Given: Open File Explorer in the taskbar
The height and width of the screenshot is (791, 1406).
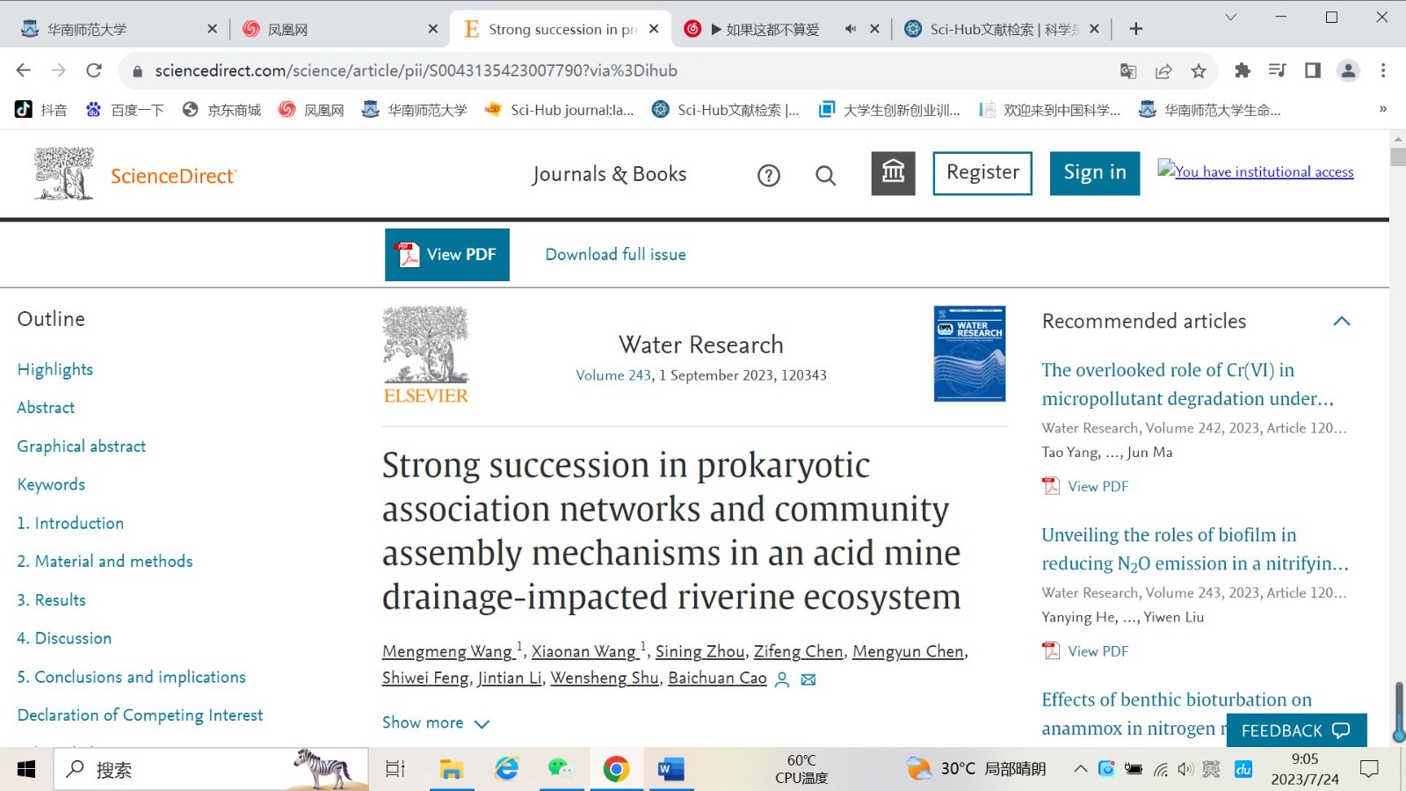Looking at the screenshot, I should 452,770.
